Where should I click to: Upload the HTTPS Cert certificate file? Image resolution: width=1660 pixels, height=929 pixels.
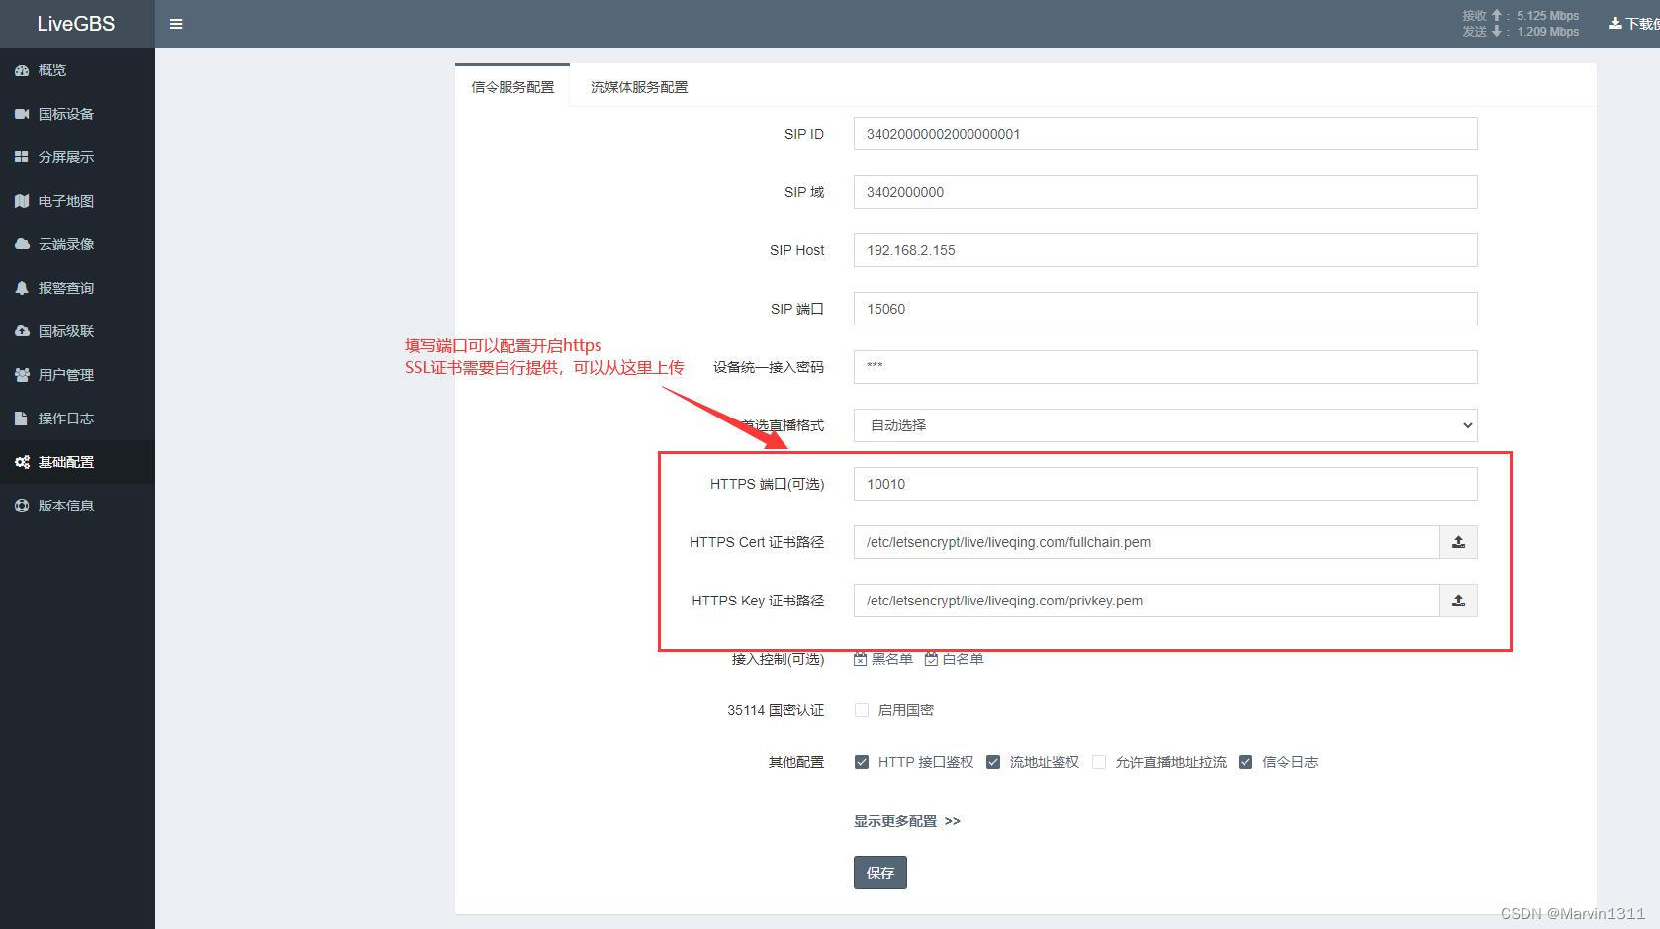coord(1458,542)
